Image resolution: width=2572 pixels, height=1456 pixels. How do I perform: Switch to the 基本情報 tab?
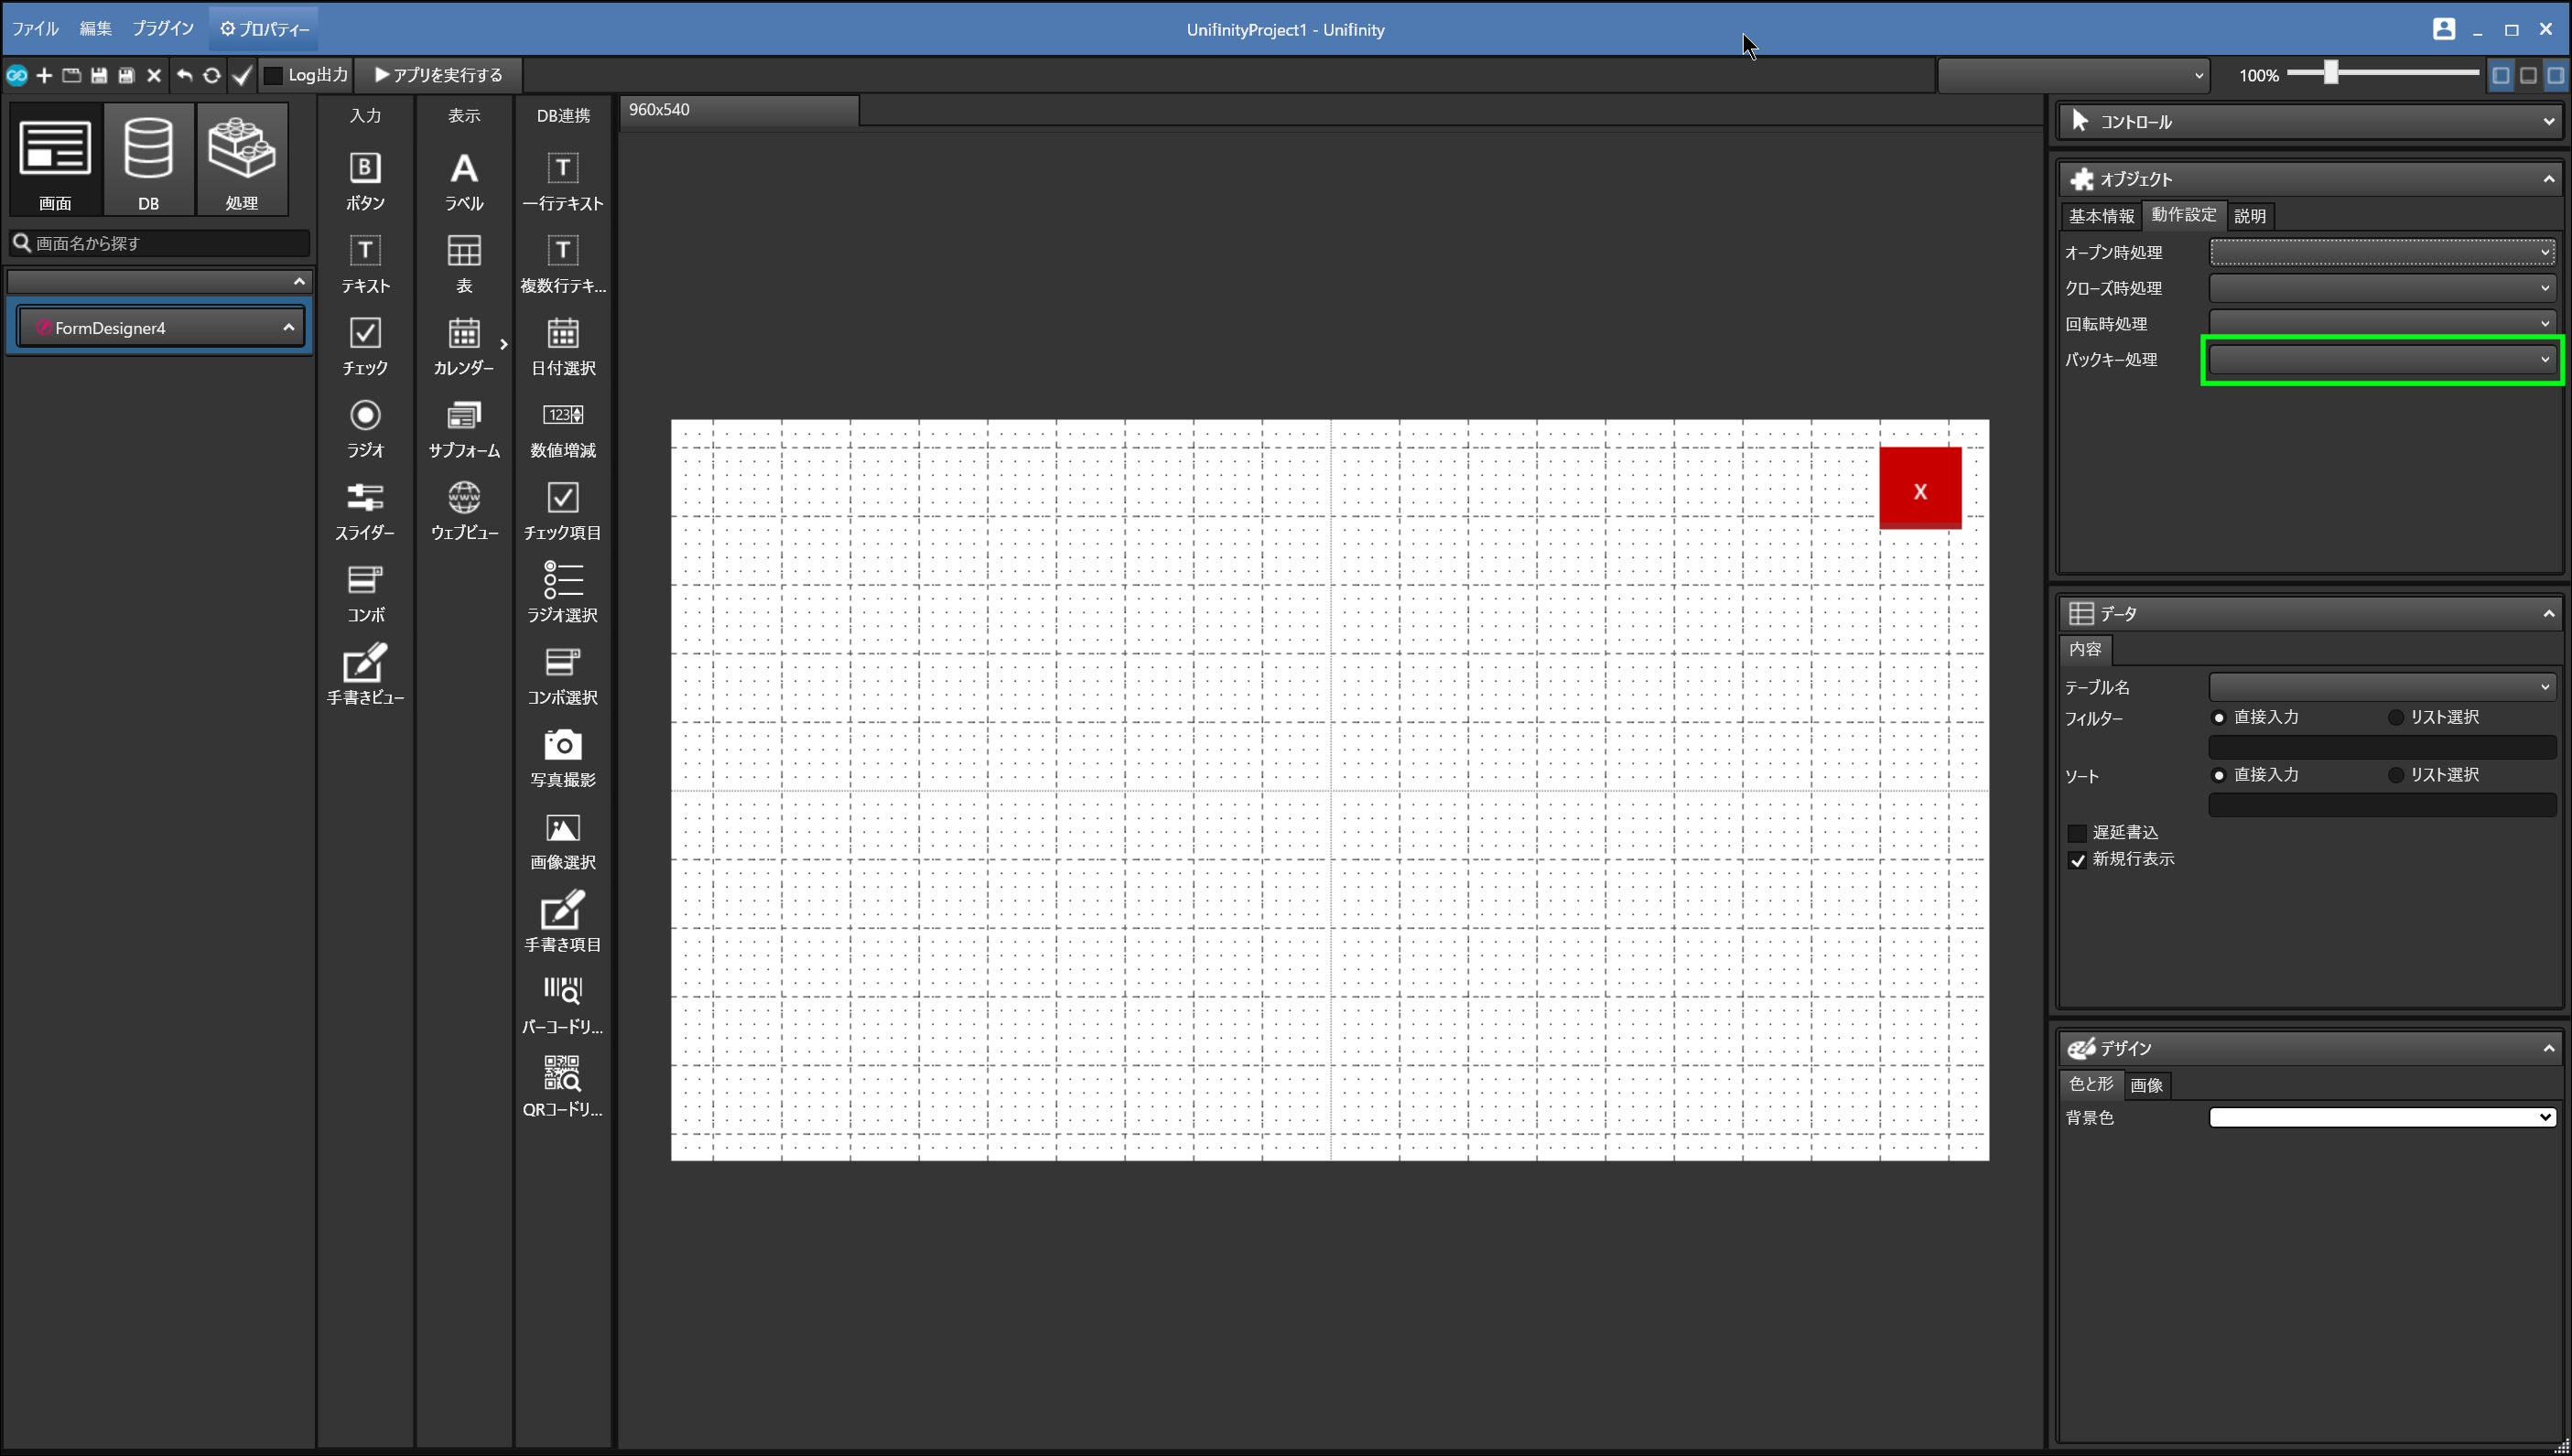tap(2100, 216)
